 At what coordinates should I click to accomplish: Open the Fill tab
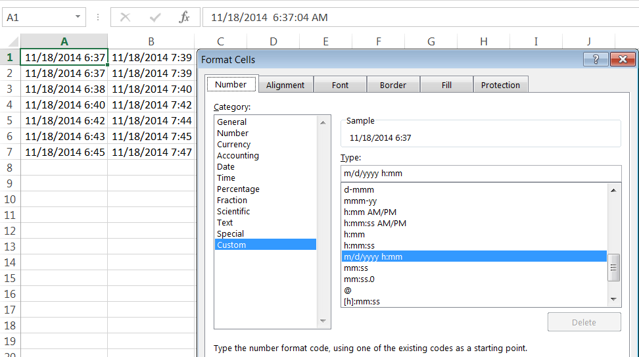point(446,85)
